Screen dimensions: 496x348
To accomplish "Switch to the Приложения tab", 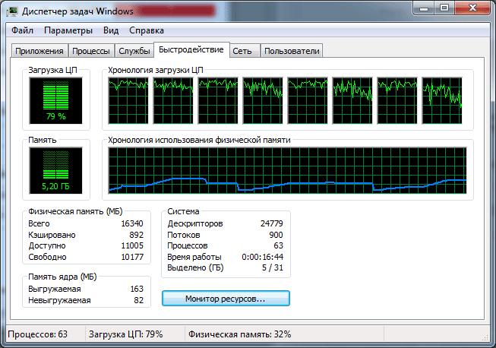I will tap(39, 51).
